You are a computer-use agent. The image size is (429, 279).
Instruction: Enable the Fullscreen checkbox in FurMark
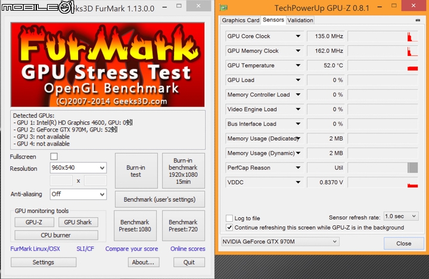(x=54, y=156)
